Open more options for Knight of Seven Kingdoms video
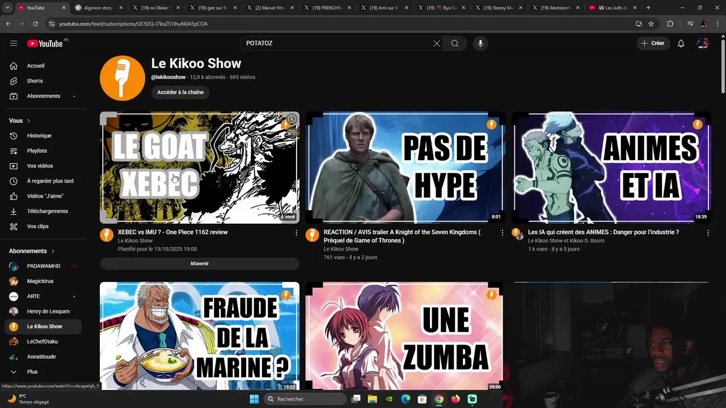726x408 pixels. [x=502, y=233]
